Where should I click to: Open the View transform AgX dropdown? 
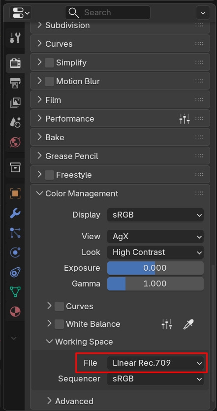coord(155,236)
